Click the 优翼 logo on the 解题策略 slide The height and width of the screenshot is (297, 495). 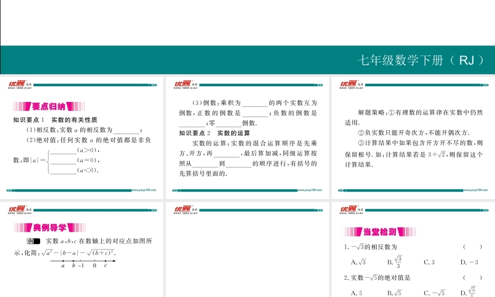(x=348, y=84)
